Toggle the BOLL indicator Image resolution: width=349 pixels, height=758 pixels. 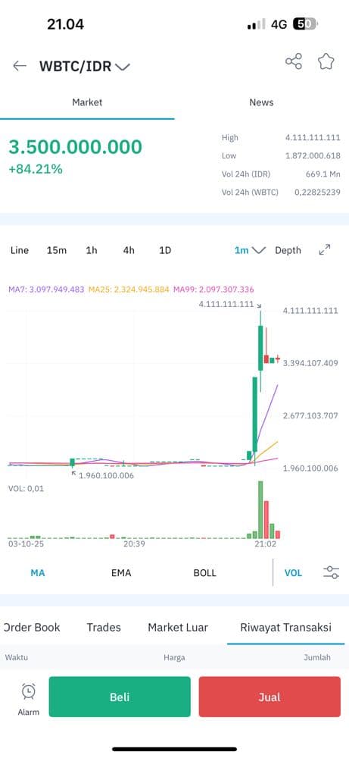(x=204, y=573)
